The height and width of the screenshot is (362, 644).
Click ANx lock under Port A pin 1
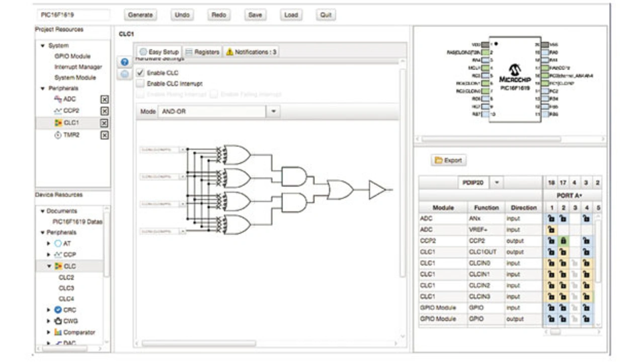550,218
